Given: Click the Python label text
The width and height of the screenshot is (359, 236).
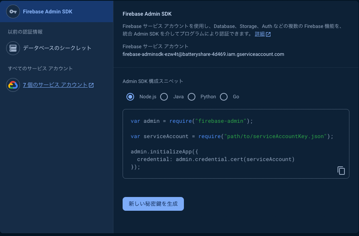Looking at the screenshot, I should [208, 97].
